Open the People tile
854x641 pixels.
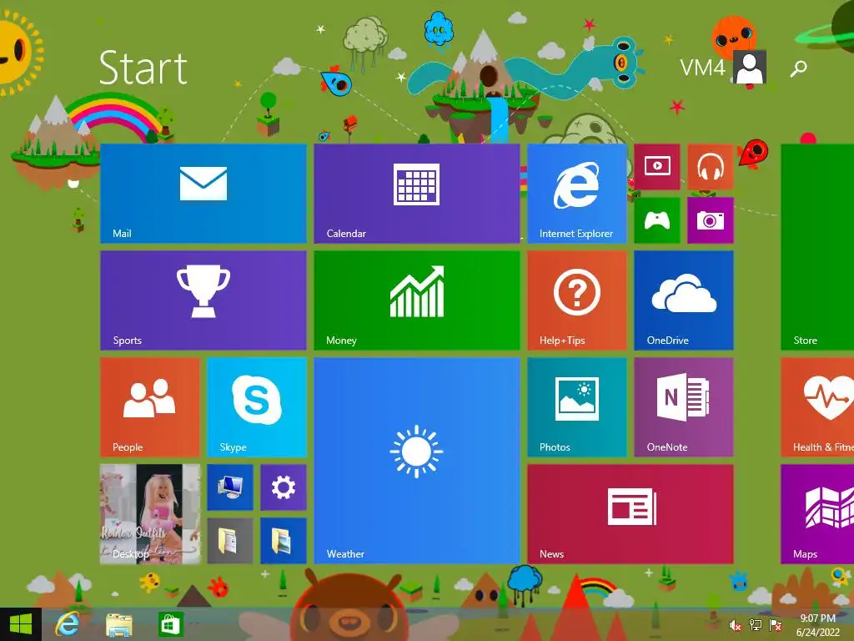[x=150, y=407]
